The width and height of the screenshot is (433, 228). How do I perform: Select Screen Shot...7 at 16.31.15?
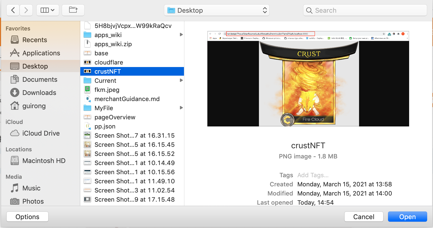[x=132, y=136]
